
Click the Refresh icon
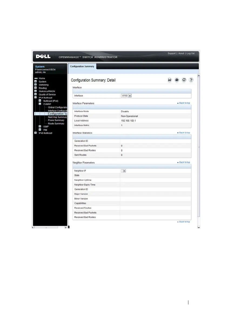click(x=184, y=80)
